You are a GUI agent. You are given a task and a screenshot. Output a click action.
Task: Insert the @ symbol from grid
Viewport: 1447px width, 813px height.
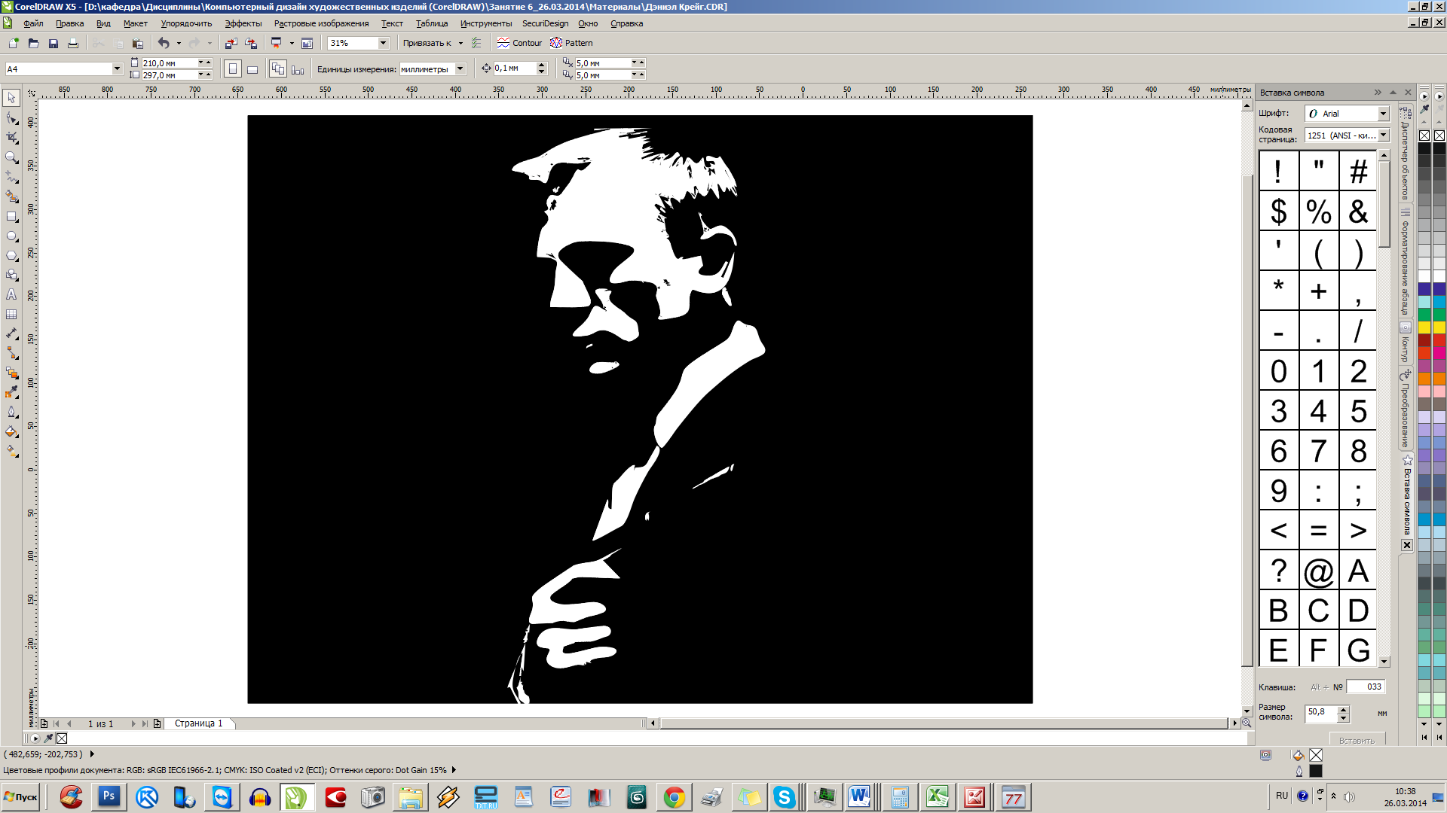[x=1318, y=571]
